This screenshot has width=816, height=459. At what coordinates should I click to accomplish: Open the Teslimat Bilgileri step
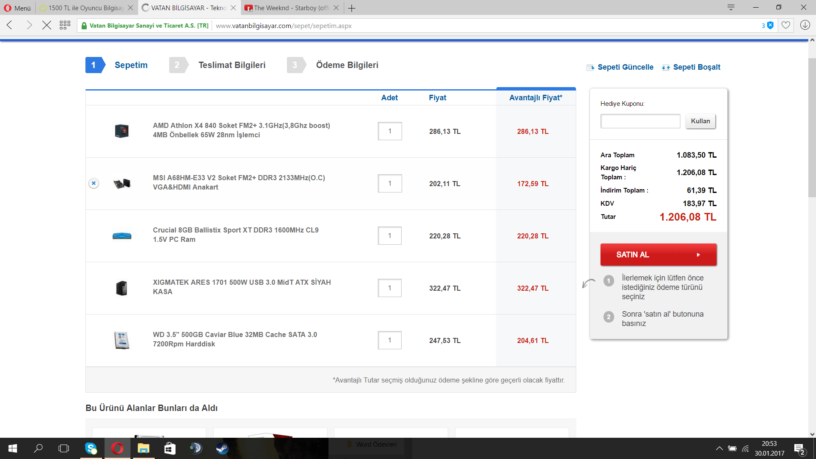232,65
